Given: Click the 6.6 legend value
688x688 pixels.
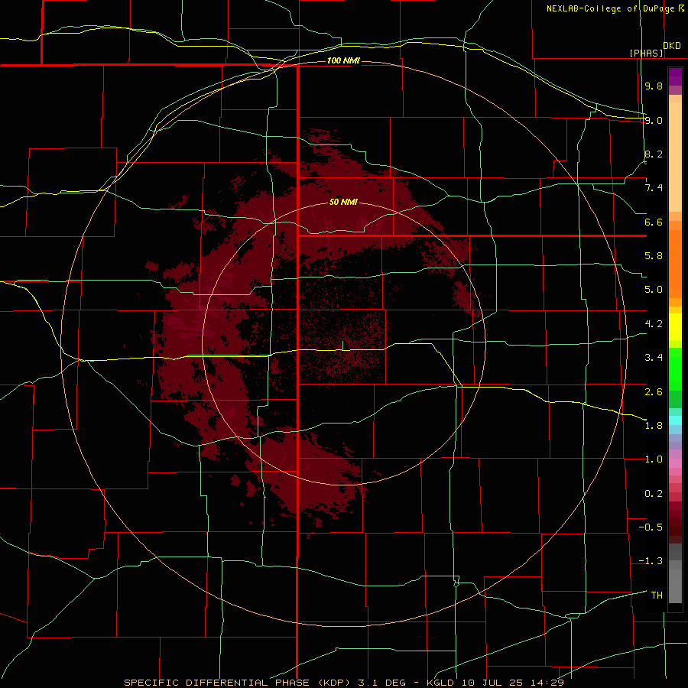Looking at the screenshot, I should coord(654,222).
